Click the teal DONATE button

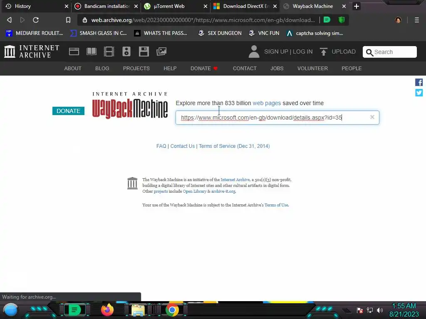click(68, 110)
